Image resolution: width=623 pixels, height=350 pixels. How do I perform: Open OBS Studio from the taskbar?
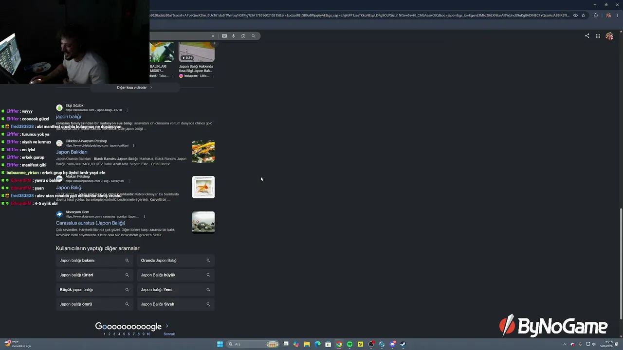[x=371, y=344]
